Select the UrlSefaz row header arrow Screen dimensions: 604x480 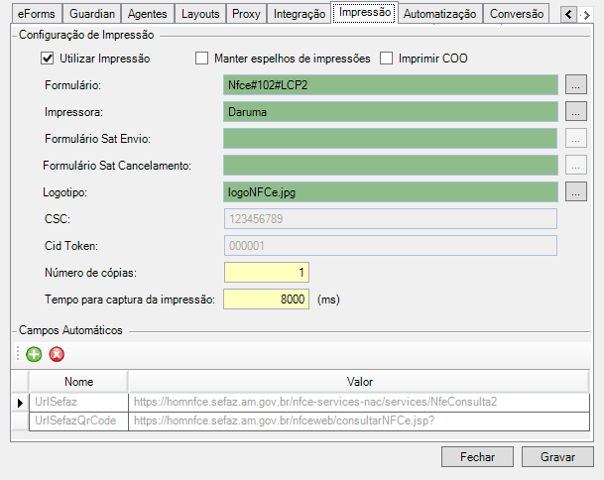pos(19,402)
